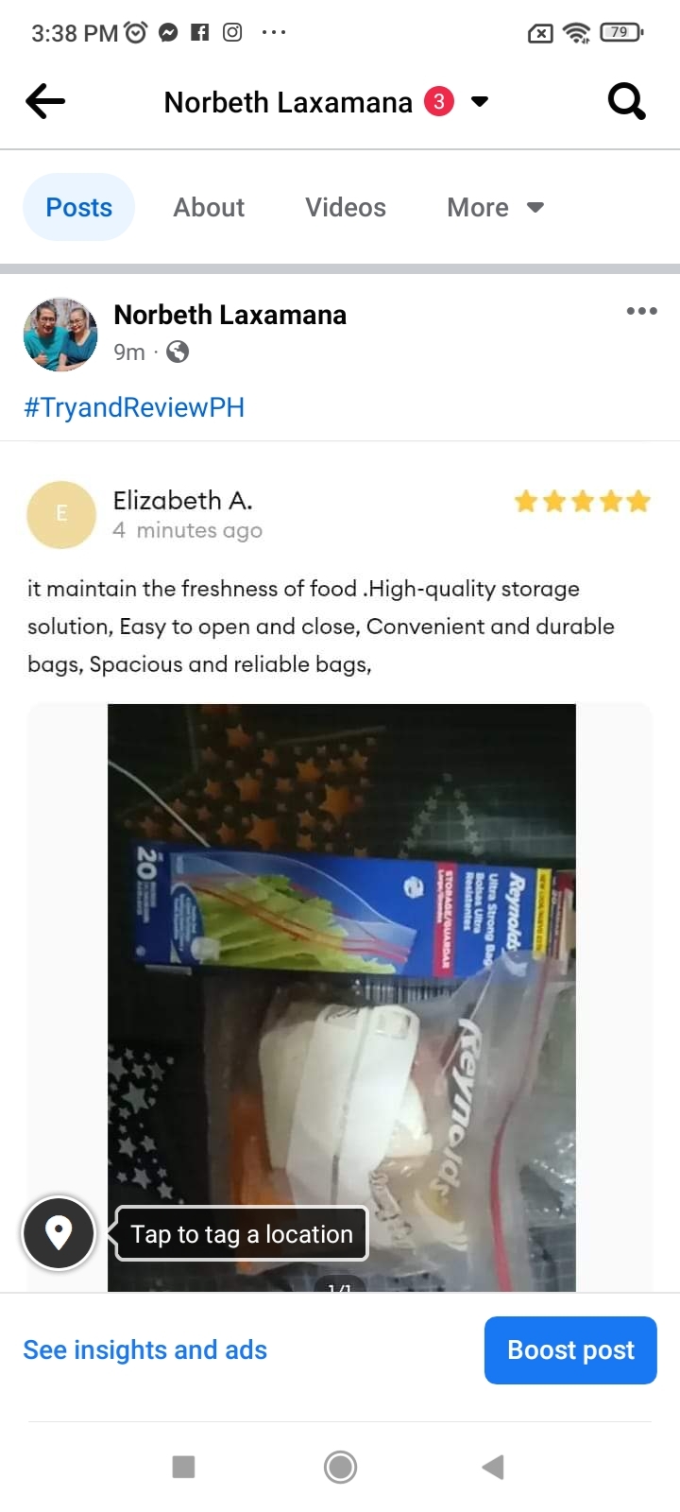Screen dimensions: 680x1512
Task: Select the Posts tab
Action: tap(79, 207)
